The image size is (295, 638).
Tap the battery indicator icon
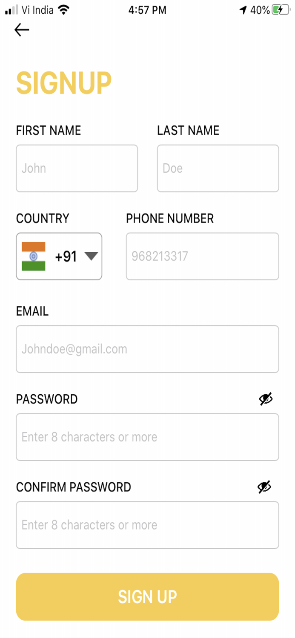pyautogui.click(x=281, y=10)
